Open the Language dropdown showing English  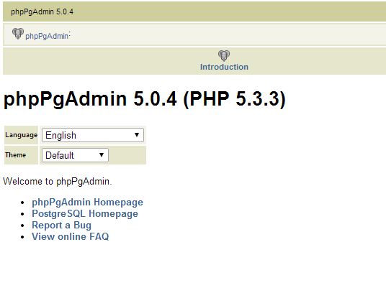(x=93, y=135)
